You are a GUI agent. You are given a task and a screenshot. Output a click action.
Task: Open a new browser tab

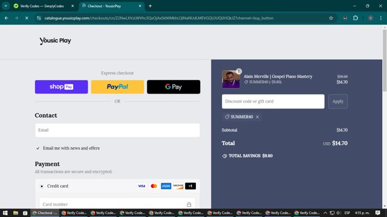pyautogui.click(x=150, y=6)
